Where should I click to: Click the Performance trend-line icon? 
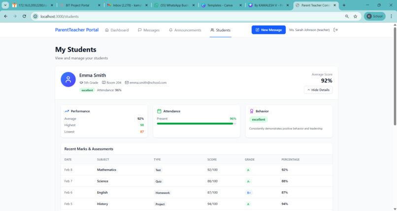(x=66, y=111)
